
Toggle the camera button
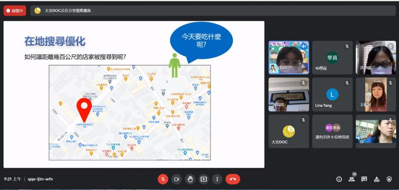[177, 180]
